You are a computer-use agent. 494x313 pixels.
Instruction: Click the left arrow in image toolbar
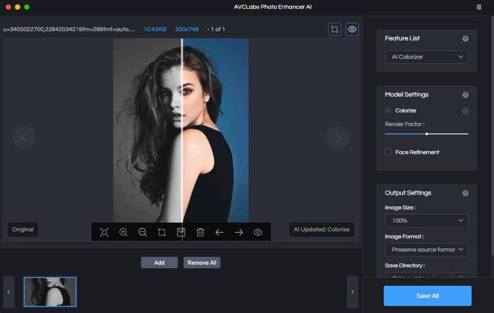tap(219, 232)
